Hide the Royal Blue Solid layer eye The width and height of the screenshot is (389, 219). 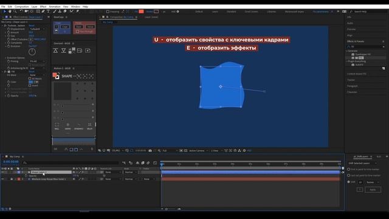(x=2, y=179)
